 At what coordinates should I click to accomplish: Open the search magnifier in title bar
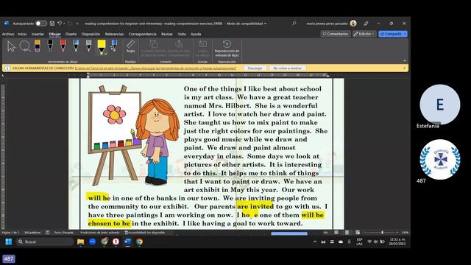tap(294, 23)
